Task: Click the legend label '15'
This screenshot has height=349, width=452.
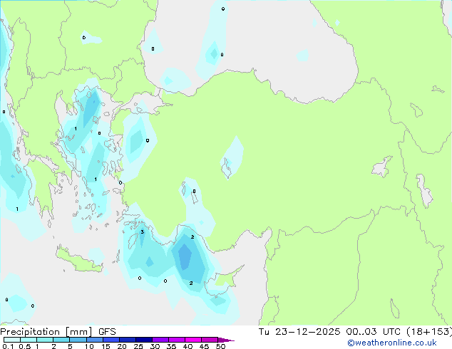Action: click(106, 346)
